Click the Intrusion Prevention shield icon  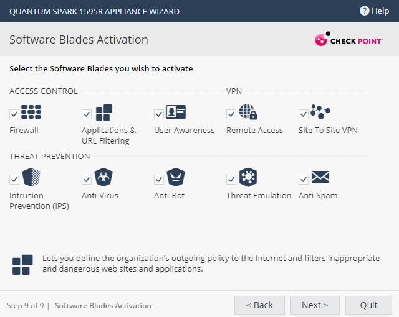31,177
